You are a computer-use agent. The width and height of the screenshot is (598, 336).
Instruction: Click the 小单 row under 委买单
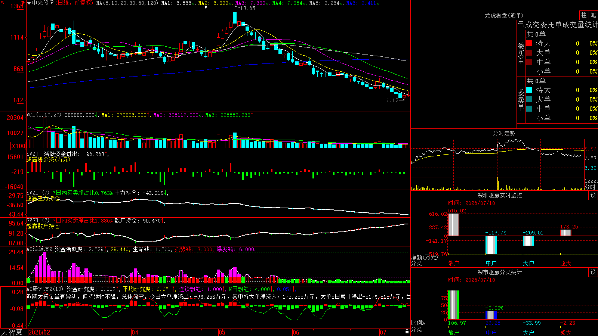tap(562, 71)
